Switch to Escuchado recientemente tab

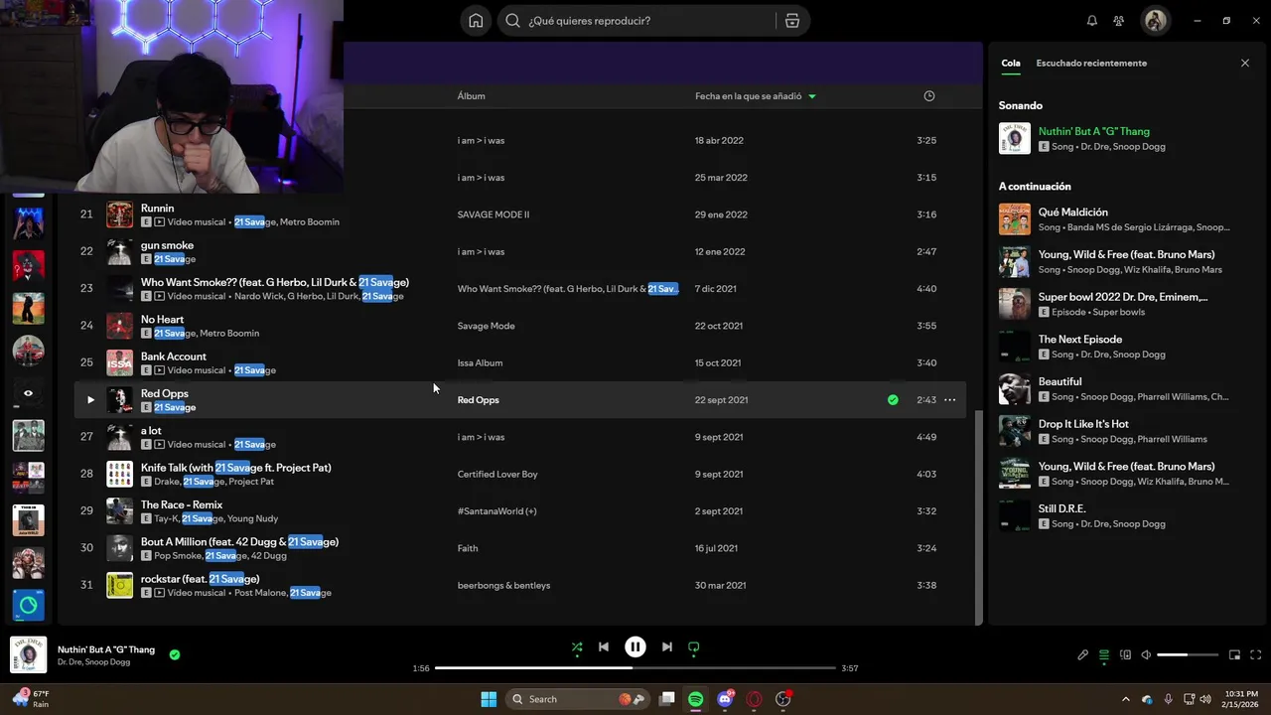point(1091,63)
